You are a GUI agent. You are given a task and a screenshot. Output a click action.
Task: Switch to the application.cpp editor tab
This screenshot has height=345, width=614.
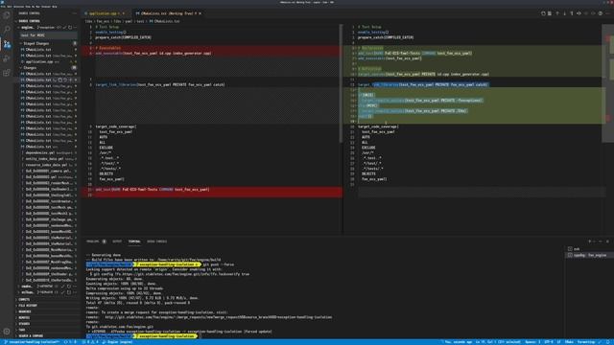coord(106,13)
